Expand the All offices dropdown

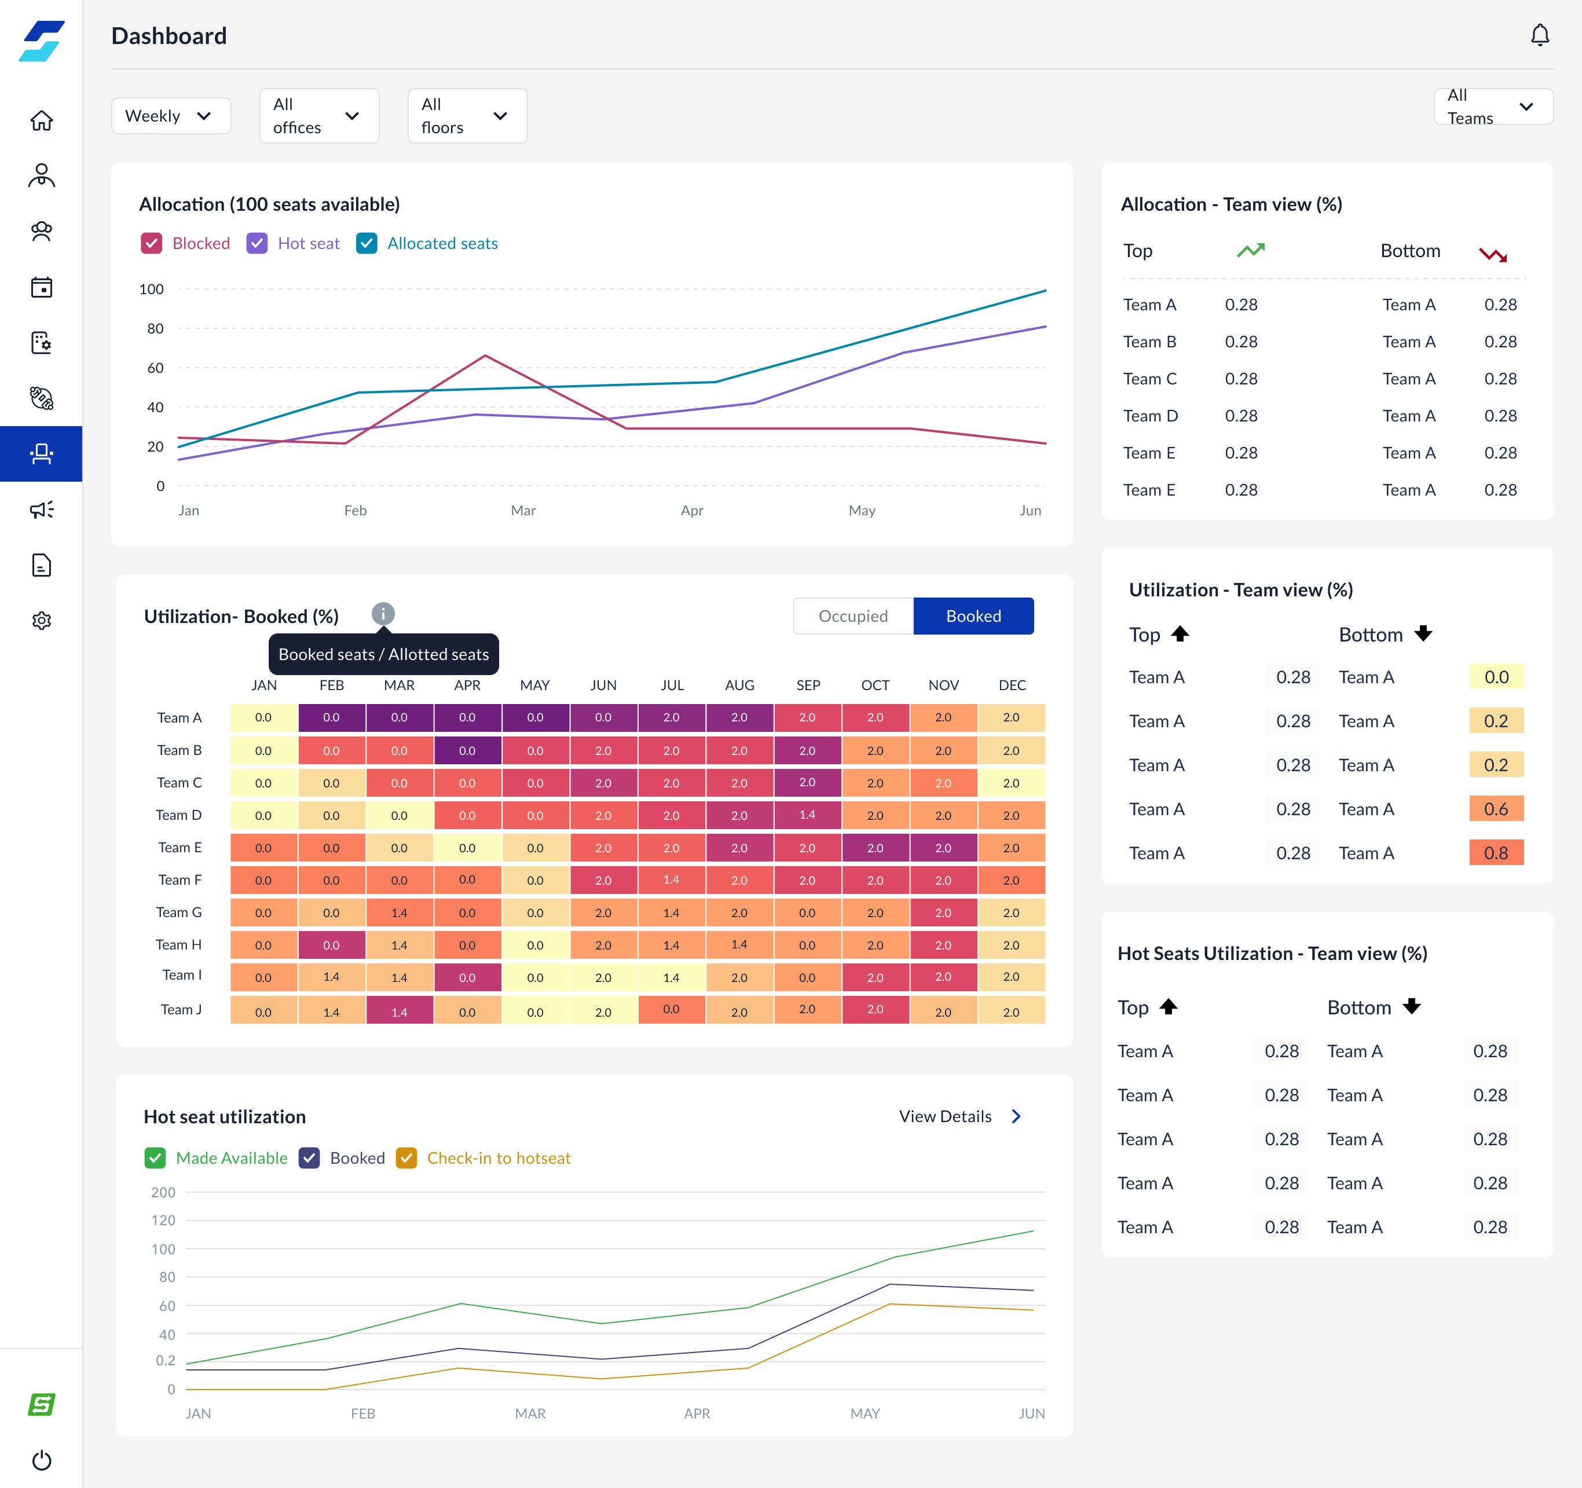click(x=319, y=116)
